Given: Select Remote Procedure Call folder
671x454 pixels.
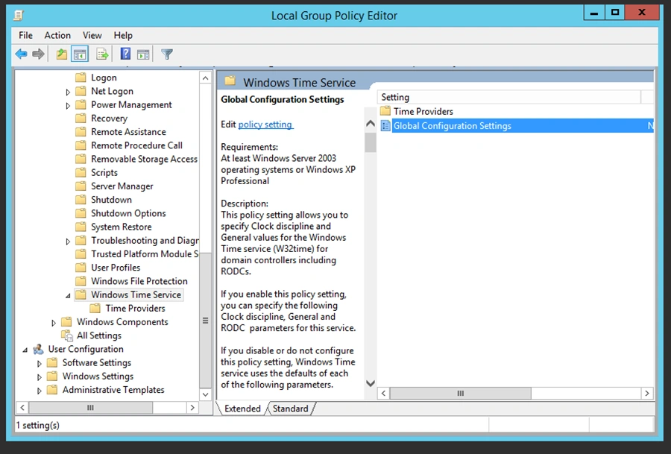Looking at the screenshot, I should (136, 145).
